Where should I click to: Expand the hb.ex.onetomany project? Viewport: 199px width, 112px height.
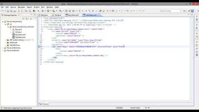pos(2,48)
